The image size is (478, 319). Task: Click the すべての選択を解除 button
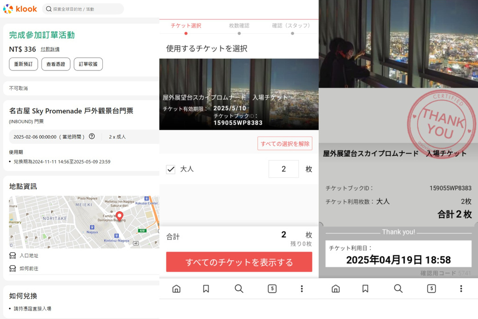pyautogui.click(x=285, y=144)
